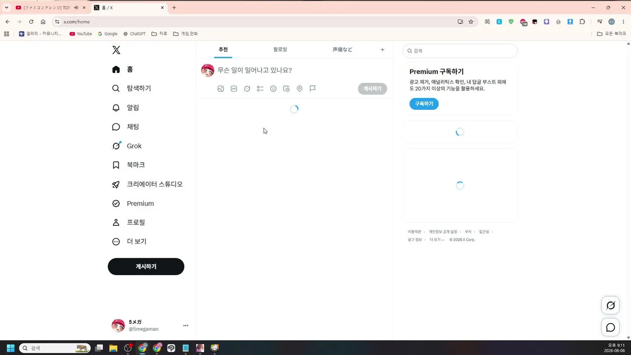The image size is (631, 355).
Task: Open Premium from the sidebar
Action: click(x=133, y=204)
